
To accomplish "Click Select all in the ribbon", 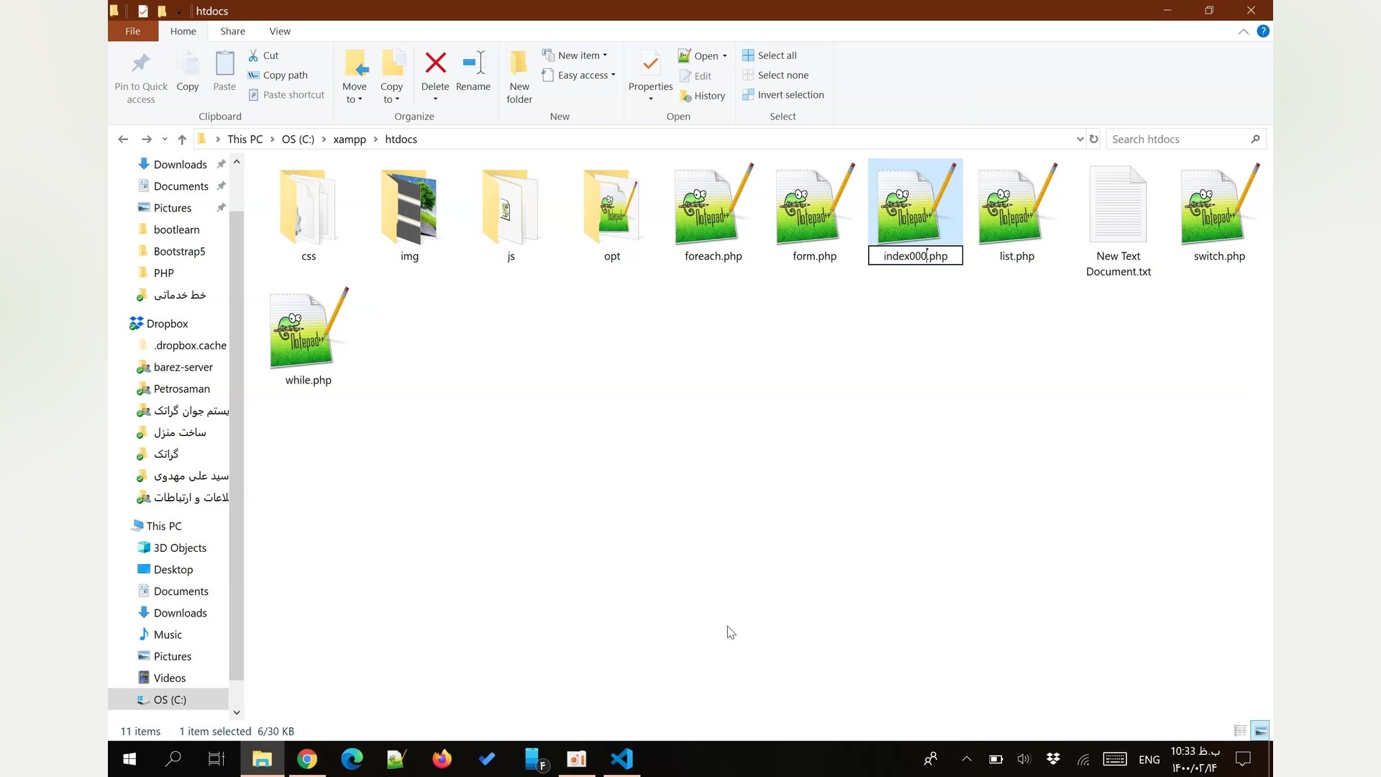I will point(770,55).
